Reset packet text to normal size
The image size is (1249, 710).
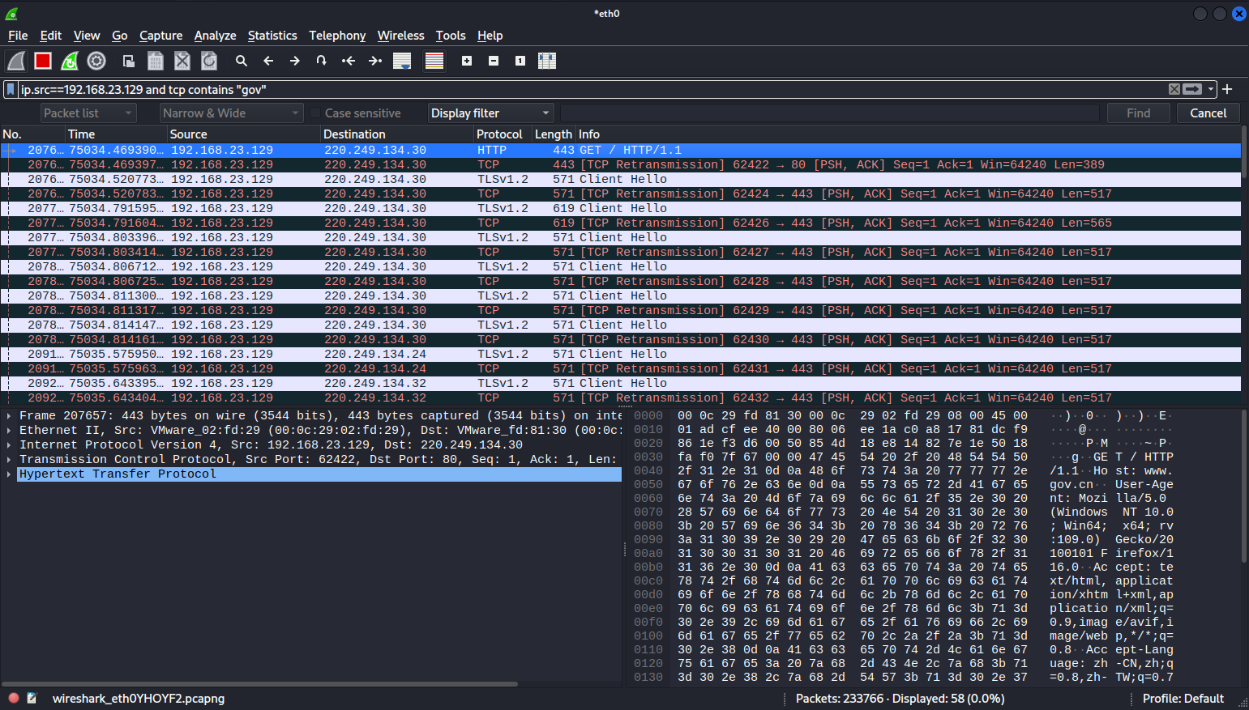520,61
